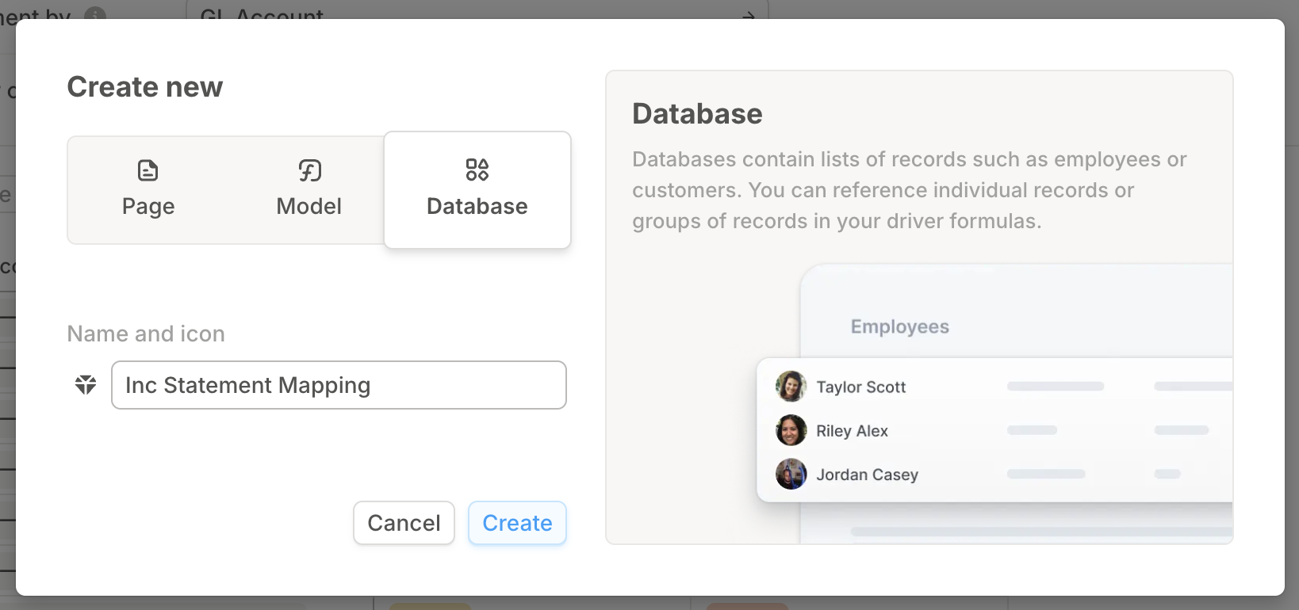
Task: Click the name field containing Inc Statement Mapping
Action: click(339, 385)
